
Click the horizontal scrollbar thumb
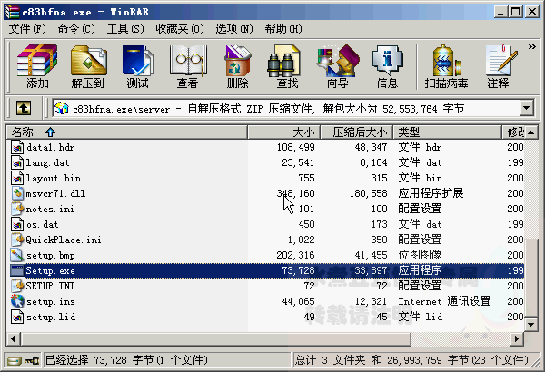[x=216, y=338]
